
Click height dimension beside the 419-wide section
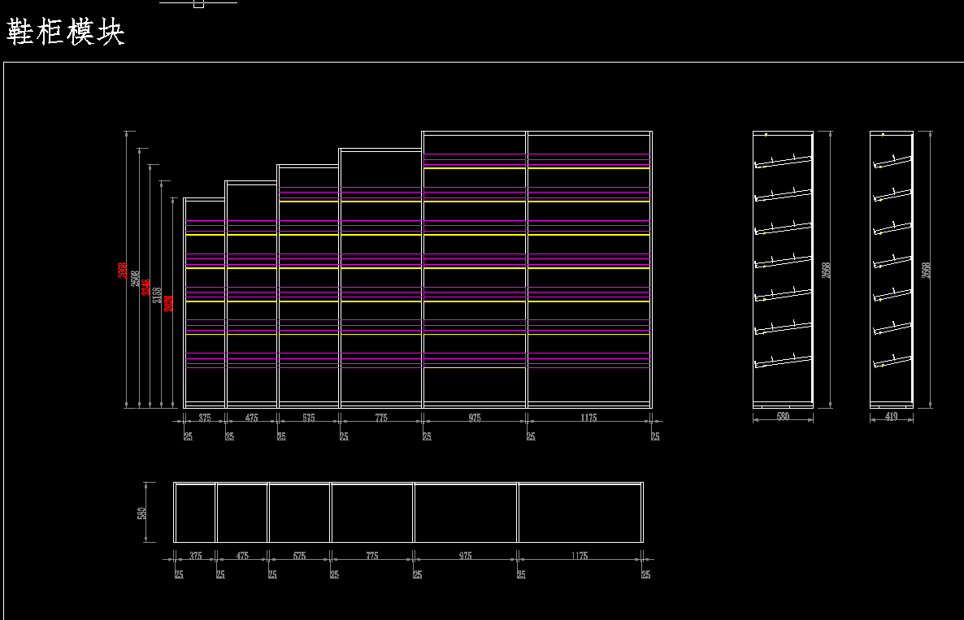926,271
